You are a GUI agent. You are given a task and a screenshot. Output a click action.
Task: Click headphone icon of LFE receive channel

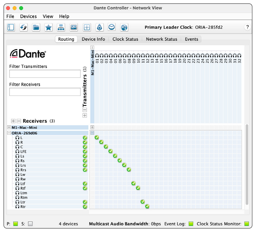17,152
